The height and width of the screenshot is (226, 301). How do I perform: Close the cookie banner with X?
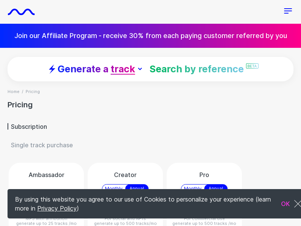tap(298, 204)
